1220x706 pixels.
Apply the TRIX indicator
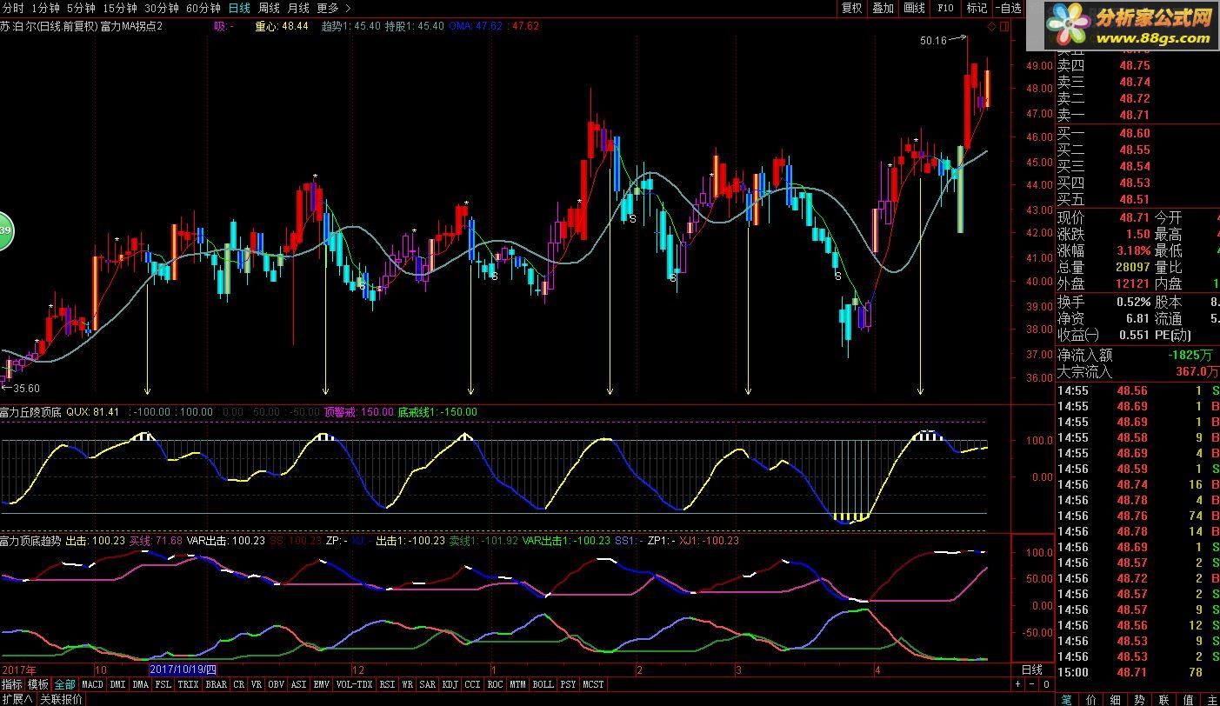pyautogui.click(x=188, y=684)
